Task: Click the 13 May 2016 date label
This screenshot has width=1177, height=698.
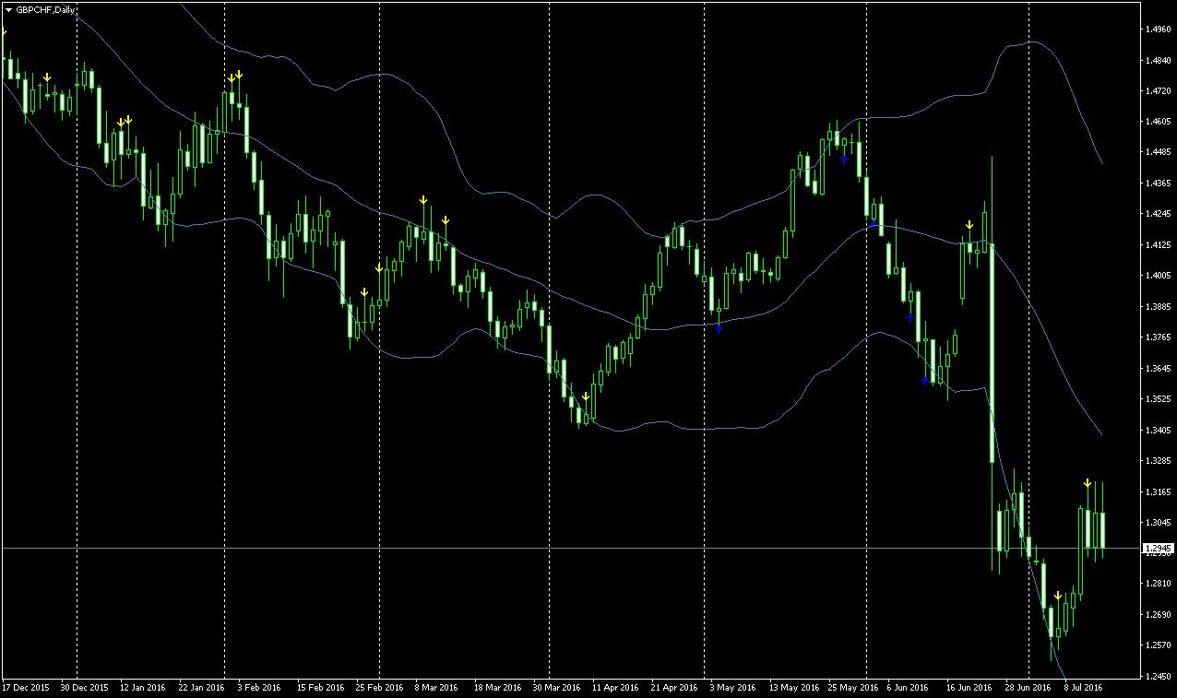Action: tap(793, 688)
